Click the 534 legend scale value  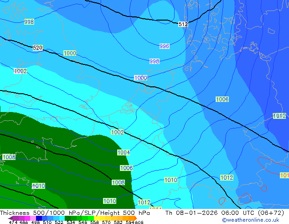click(x=71, y=222)
